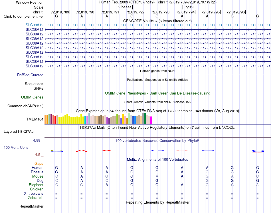
Task: Click the SNPs label under Publications
Action: [39, 88]
